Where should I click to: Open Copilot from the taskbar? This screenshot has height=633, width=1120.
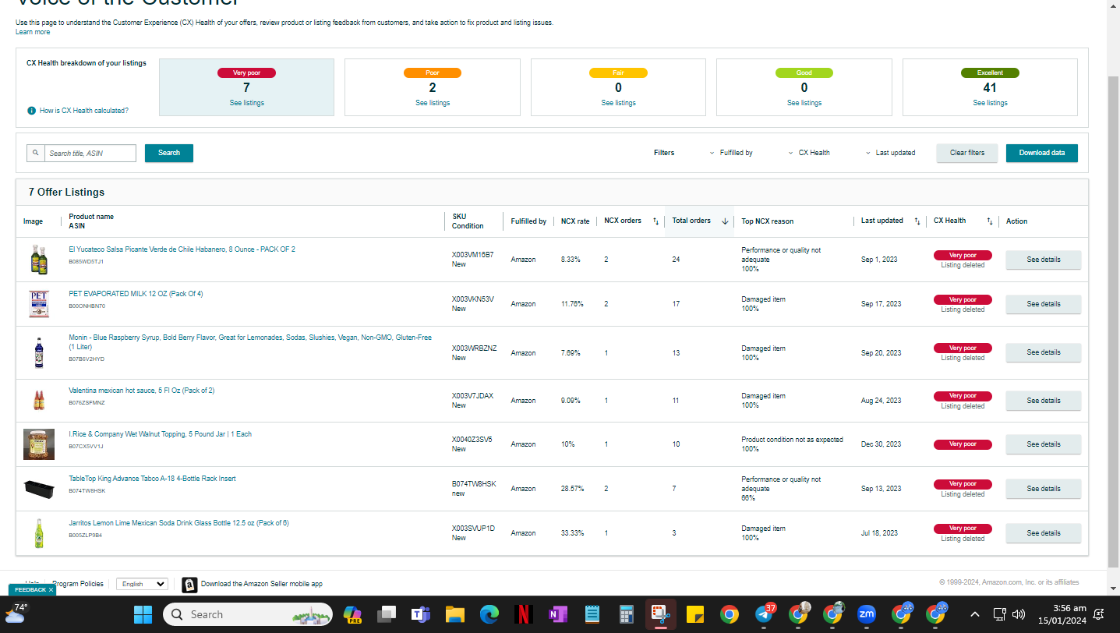[352, 614]
